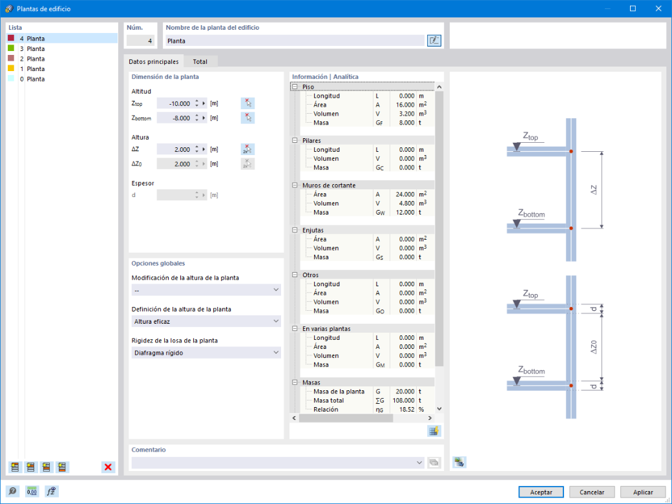Image resolution: width=672 pixels, height=504 pixels.
Task: Click green color swatch of story 3
Action: tap(11, 48)
